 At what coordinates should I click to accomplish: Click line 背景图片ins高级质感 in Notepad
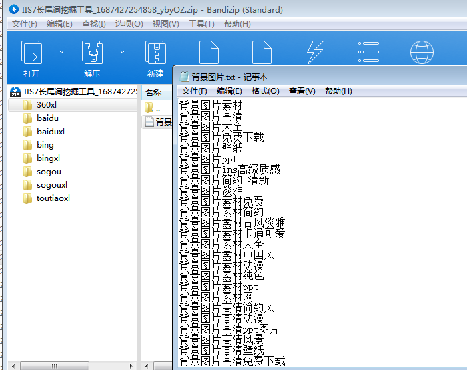(x=230, y=169)
